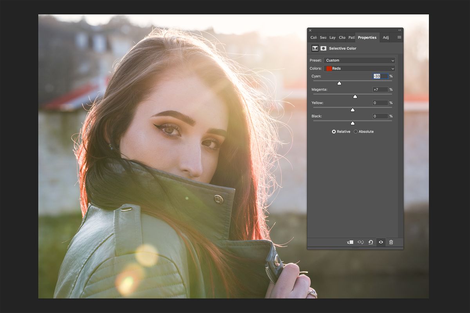Open the Properties panel menu icon
Screen dimensions: 470x313
398,37
